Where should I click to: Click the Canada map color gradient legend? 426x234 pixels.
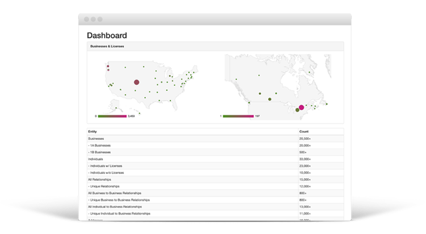point(237,116)
